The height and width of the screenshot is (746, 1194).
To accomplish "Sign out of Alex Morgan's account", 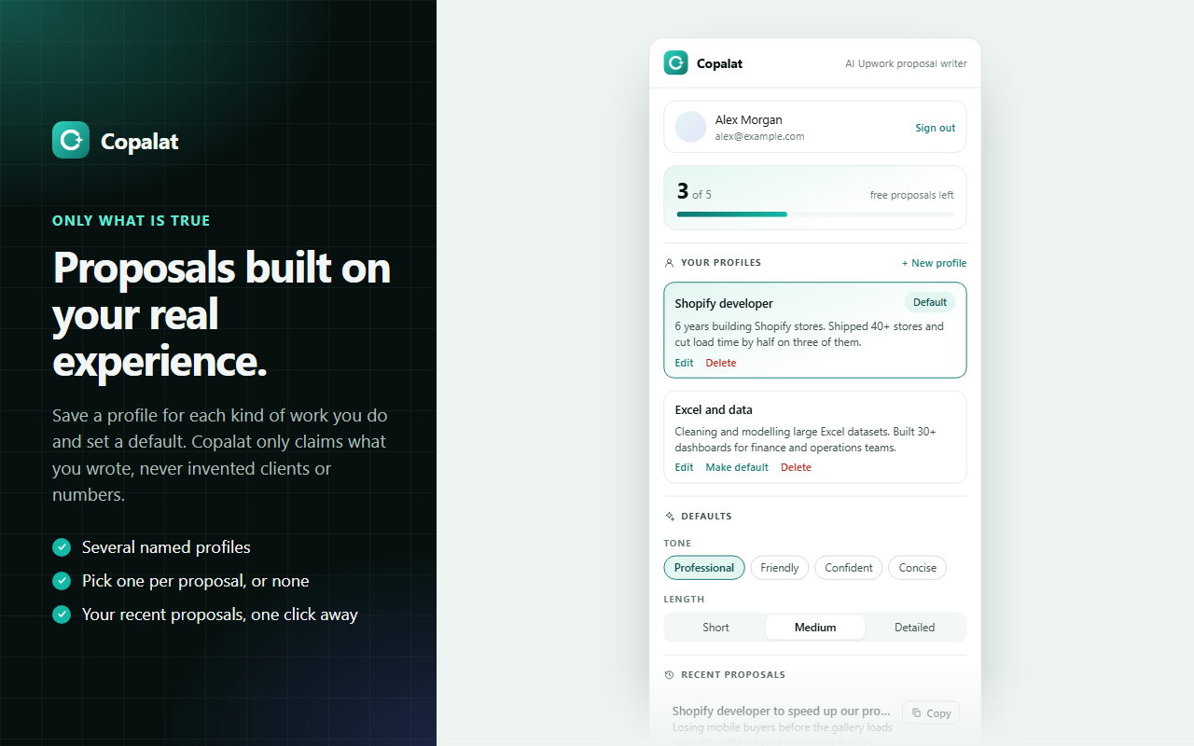I will click(935, 128).
